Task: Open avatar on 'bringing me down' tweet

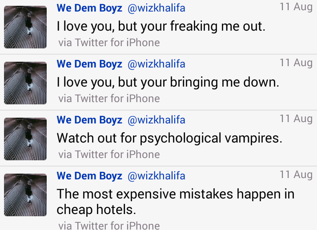Action: (25, 83)
